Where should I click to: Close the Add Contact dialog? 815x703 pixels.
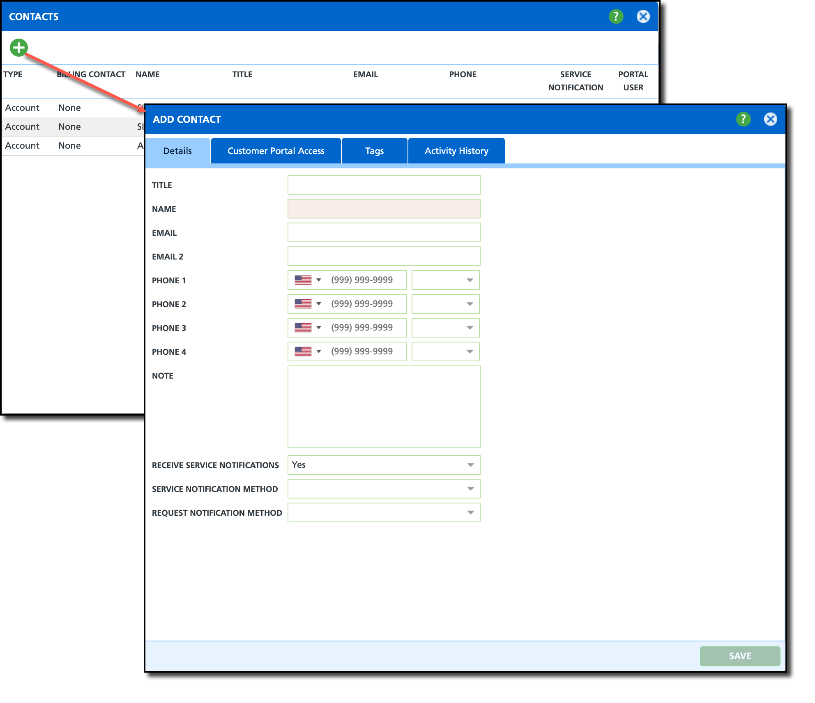click(770, 119)
